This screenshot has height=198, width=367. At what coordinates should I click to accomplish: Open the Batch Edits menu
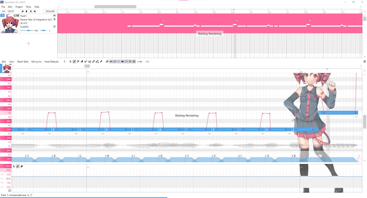(23, 62)
